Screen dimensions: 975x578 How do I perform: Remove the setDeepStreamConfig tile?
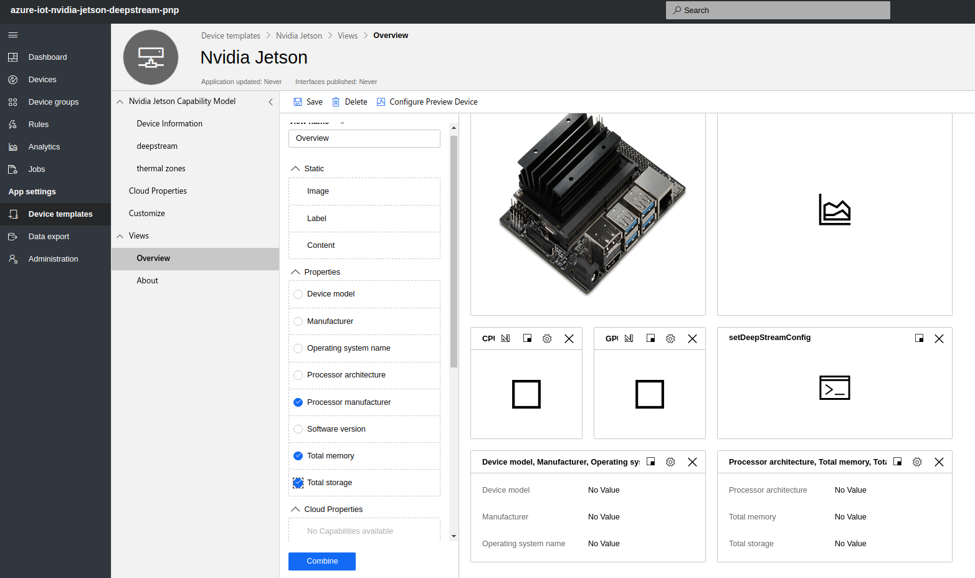(939, 339)
